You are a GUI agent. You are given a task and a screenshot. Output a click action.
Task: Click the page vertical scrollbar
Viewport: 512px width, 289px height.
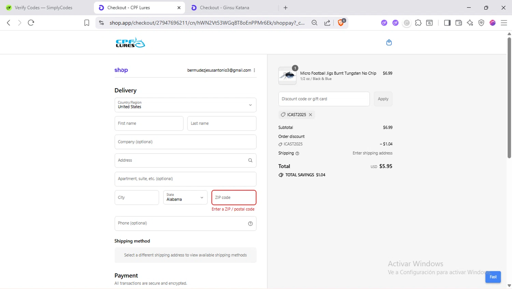tap(509, 97)
